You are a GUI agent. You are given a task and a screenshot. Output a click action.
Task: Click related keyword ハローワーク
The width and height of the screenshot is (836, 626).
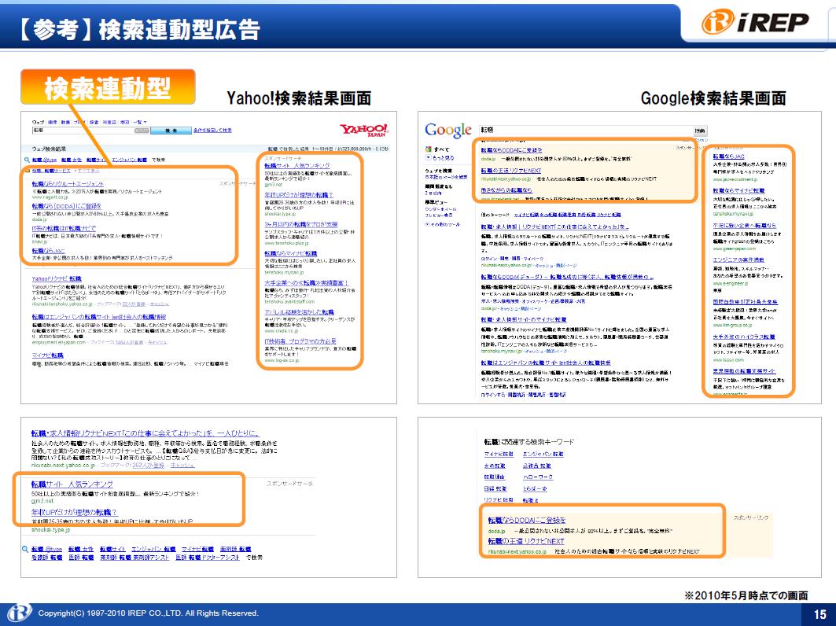pos(537,477)
